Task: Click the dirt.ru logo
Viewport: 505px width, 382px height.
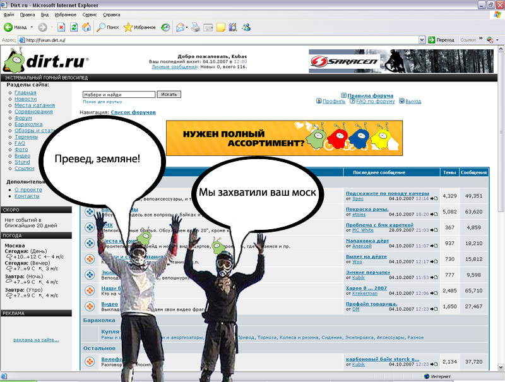Action: 45,60
